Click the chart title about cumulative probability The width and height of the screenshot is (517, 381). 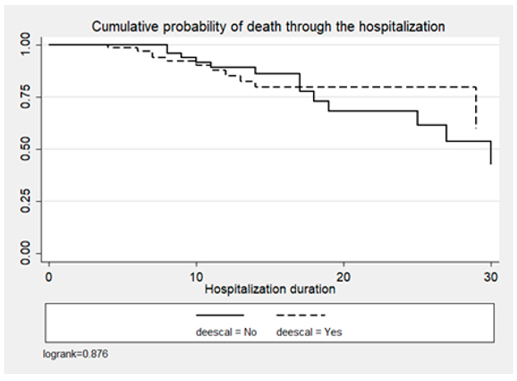(x=268, y=27)
